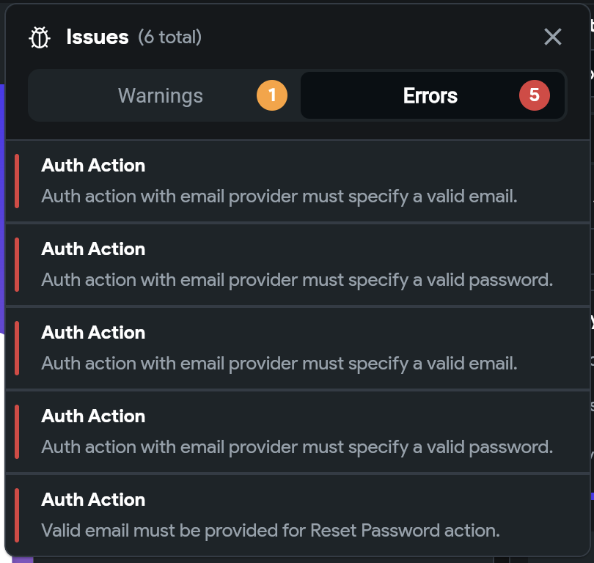Viewport: 594px width, 563px height.
Task: Click the "(6 total)" issue count label
Action: click(169, 37)
